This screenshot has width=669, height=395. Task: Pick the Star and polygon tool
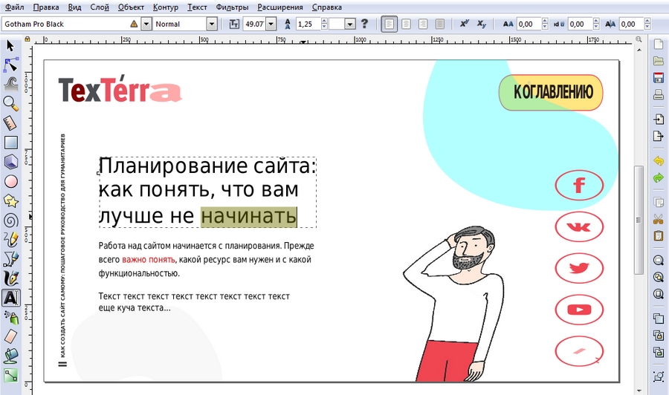coord(10,200)
